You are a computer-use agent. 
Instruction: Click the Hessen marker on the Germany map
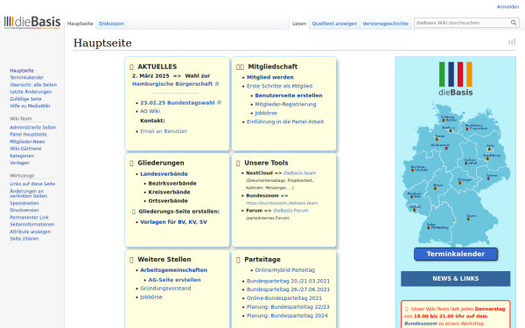(x=435, y=188)
